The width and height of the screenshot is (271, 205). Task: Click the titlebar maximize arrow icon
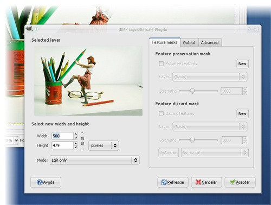tap(249, 29)
